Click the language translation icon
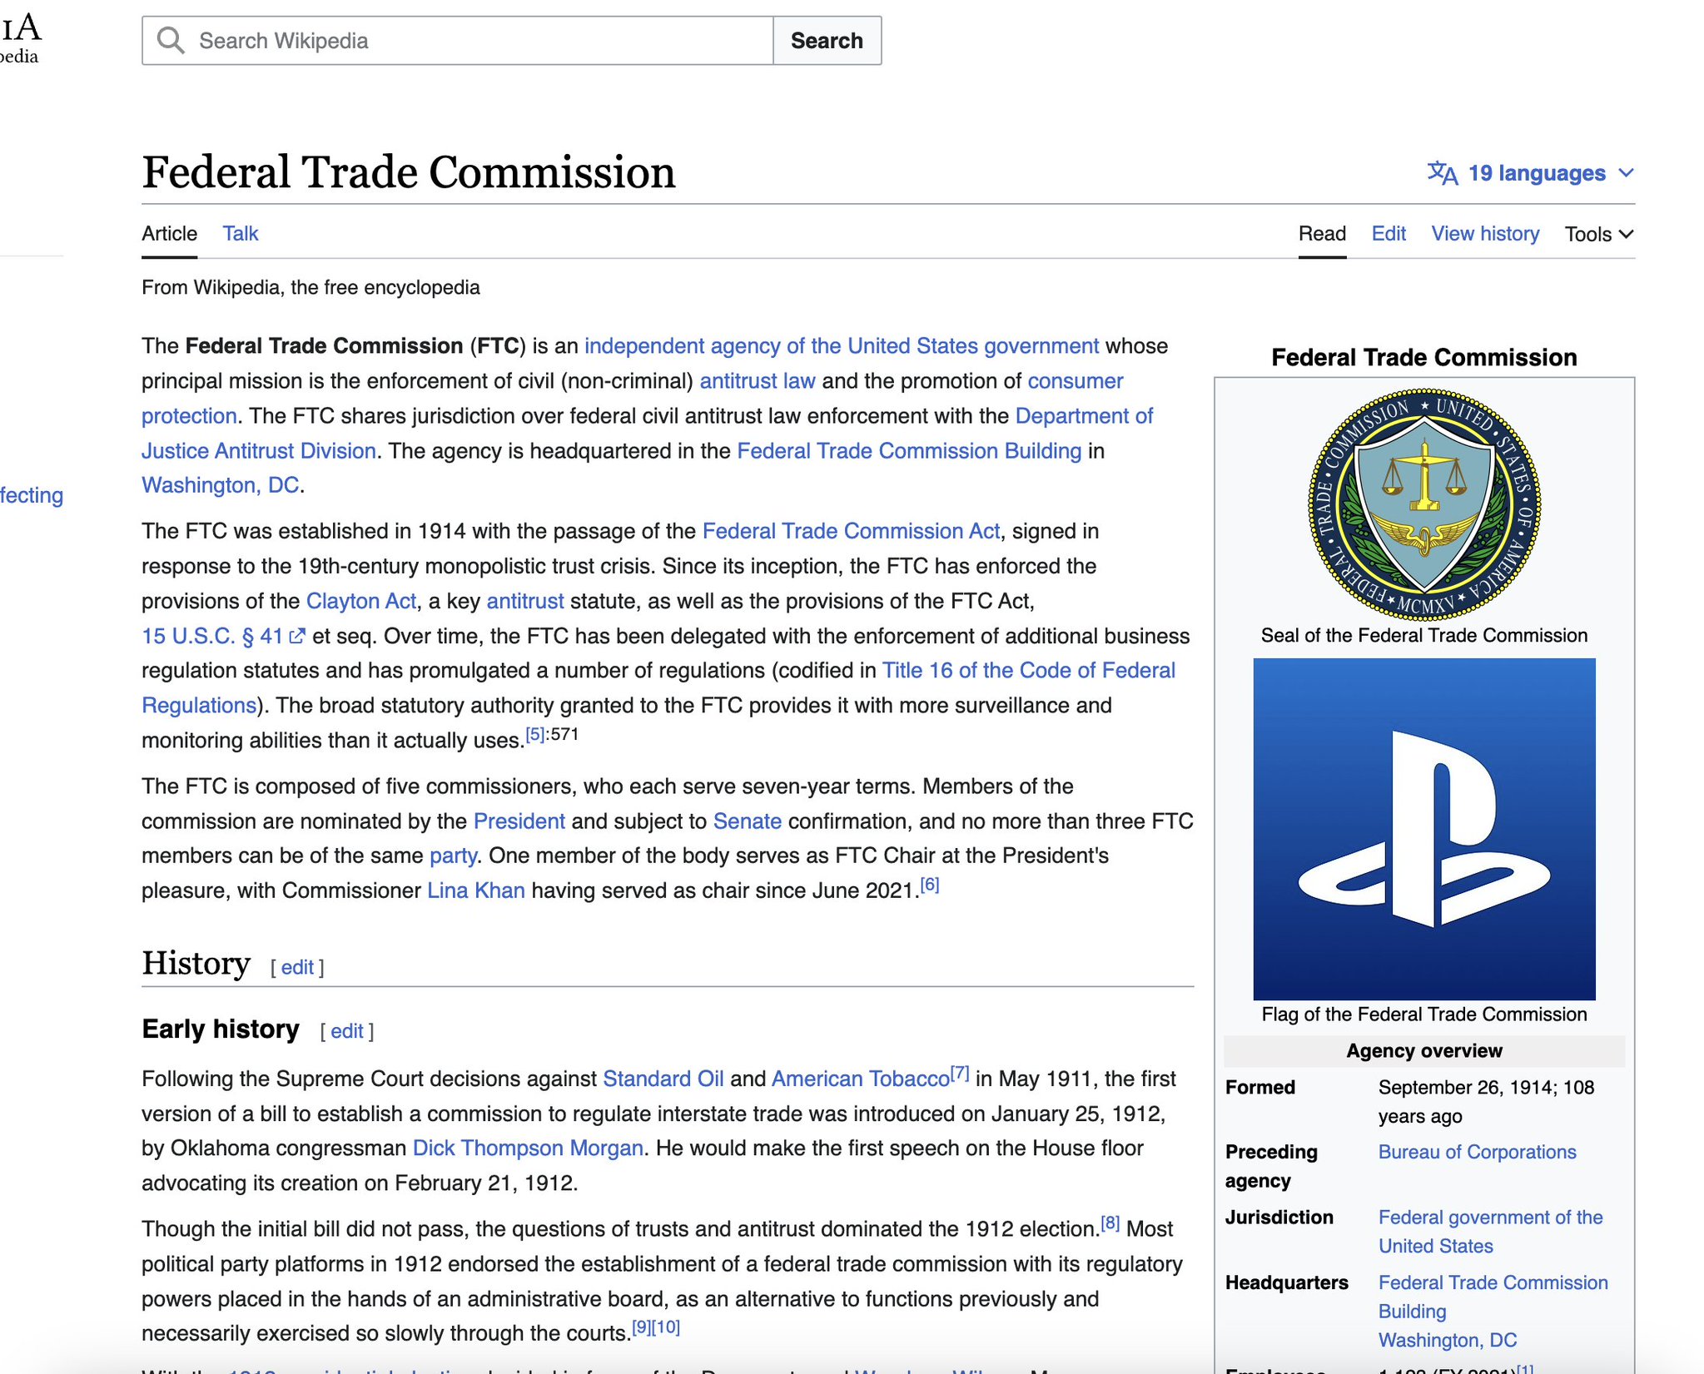This screenshot has width=1704, height=1374. click(x=1443, y=173)
